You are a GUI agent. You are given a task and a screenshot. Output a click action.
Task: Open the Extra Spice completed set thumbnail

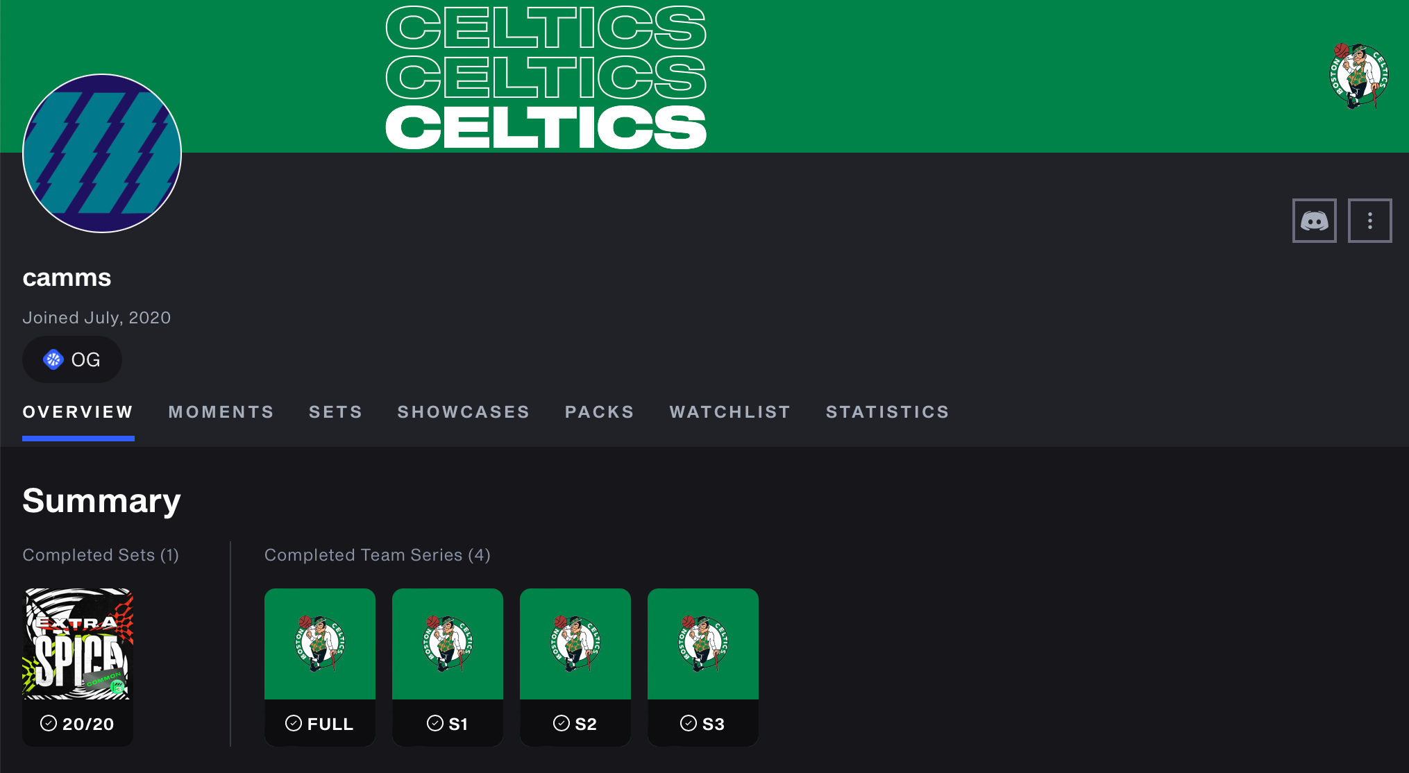tap(78, 644)
